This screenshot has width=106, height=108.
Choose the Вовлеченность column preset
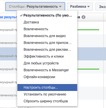[x=47, y=29]
